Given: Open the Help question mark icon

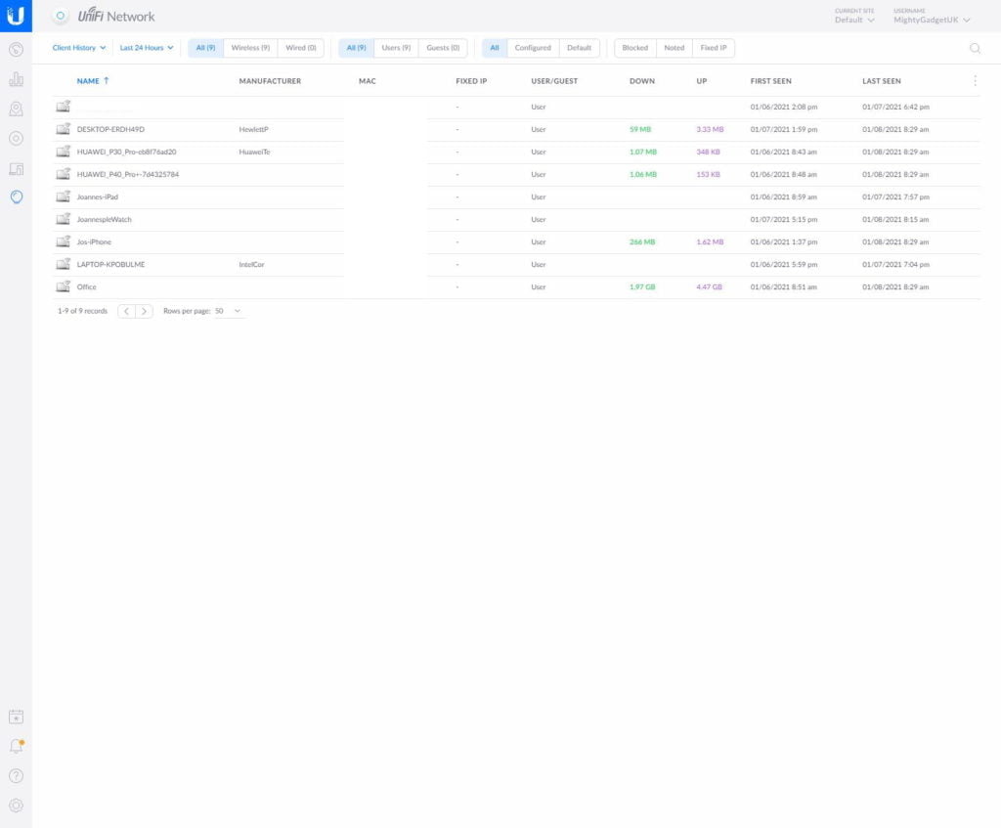Looking at the screenshot, I should 16,776.
